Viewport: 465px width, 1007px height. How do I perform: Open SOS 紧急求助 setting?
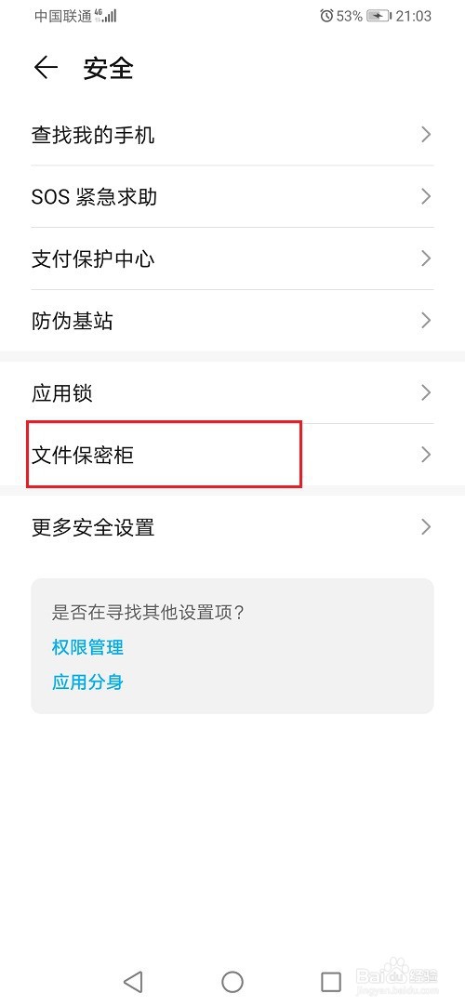(x=232, y=196)
